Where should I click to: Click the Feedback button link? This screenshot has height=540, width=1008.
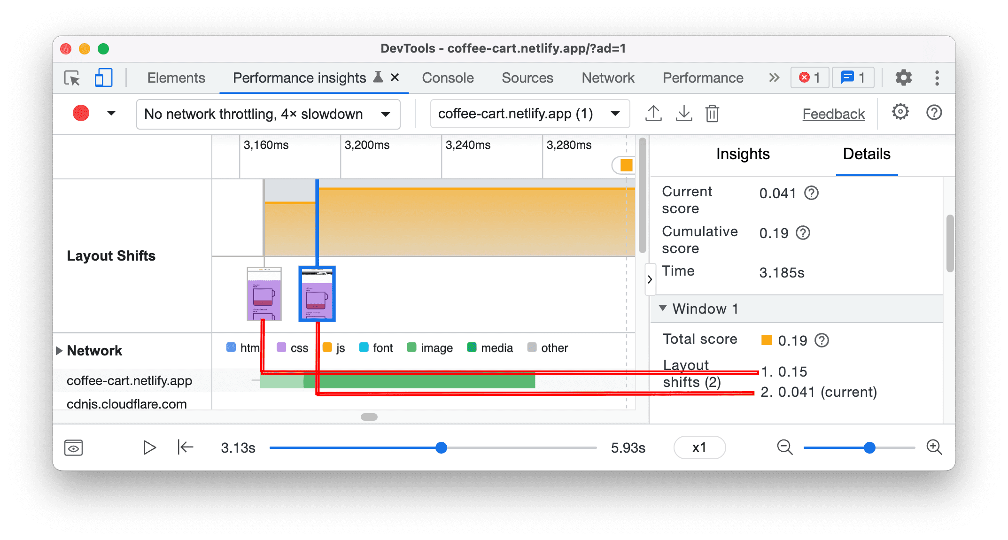tap(822, 113)
